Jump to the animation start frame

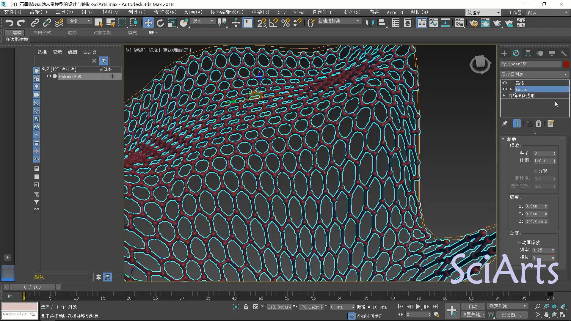click(x=401, y=306)
